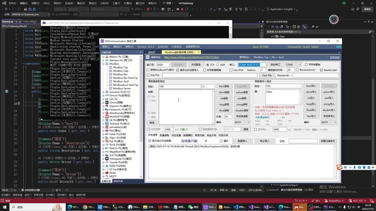
Task: Switch to the 批量读取 tab
Action: click(x=164, y=135)
